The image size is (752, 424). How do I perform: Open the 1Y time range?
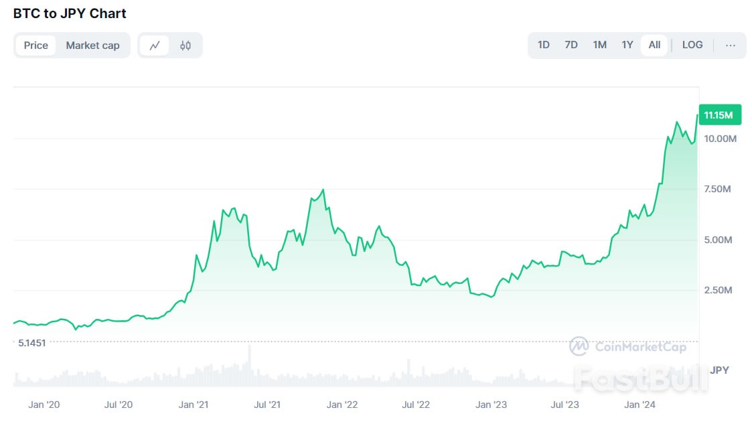tap(627, 44)
